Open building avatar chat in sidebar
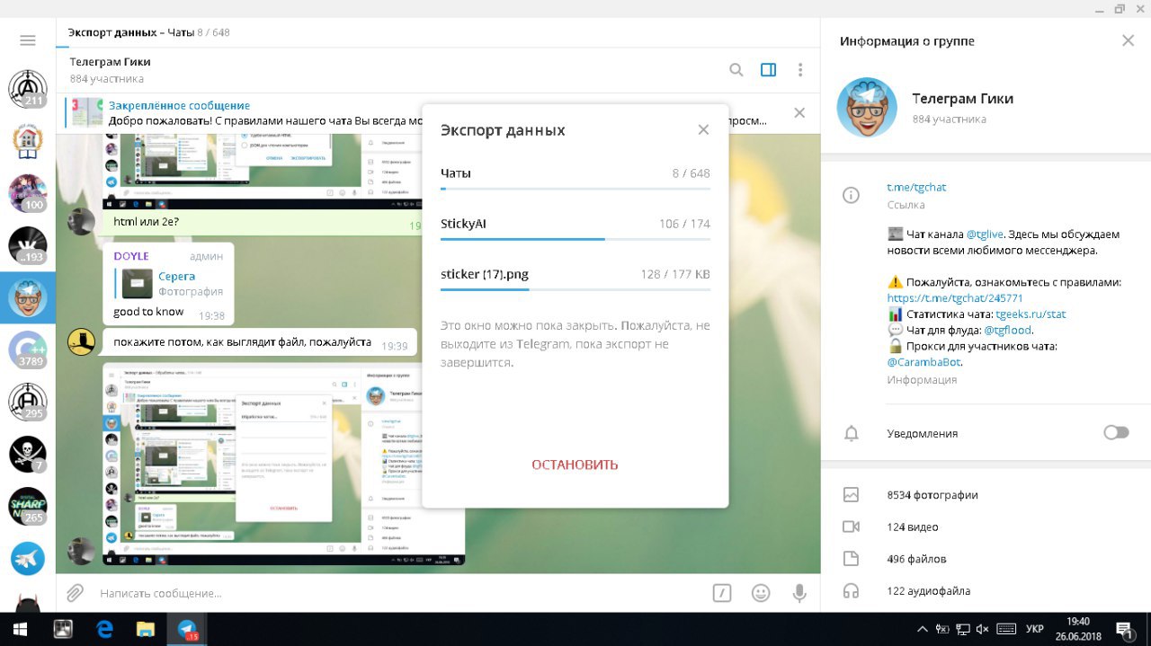 [x=28, y=140]
